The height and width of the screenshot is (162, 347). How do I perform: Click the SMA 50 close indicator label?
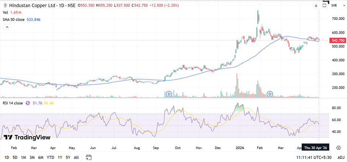pos(14,20)
